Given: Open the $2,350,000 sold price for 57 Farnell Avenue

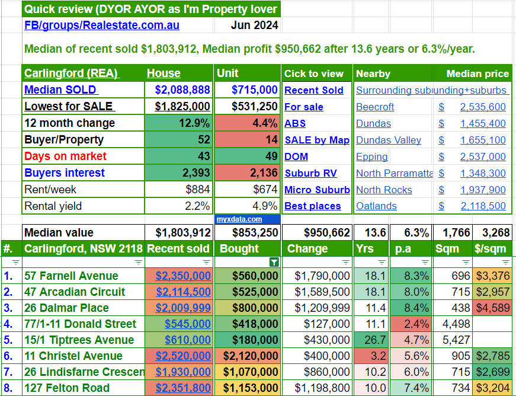Looking at the screenshot, I should point(183,276).
